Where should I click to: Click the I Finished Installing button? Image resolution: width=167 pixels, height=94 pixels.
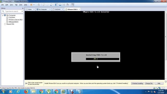pyautogui.click(x=137, y=83)
